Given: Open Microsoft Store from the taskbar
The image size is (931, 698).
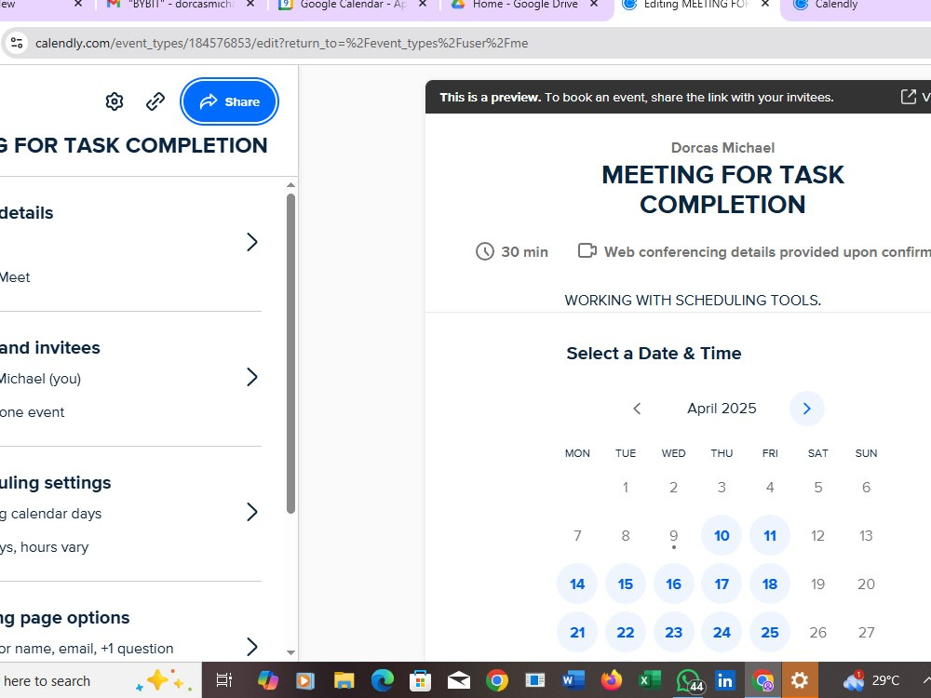Looking at the screenshot, I should 421,680.
